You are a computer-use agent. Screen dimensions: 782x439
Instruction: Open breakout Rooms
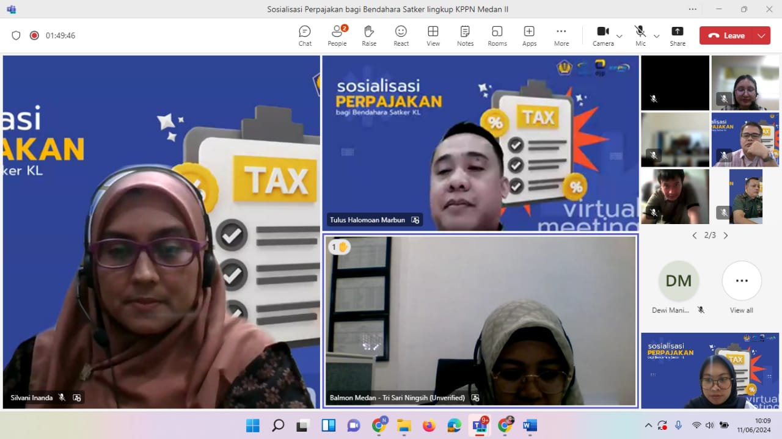click(x=497, y=35)
